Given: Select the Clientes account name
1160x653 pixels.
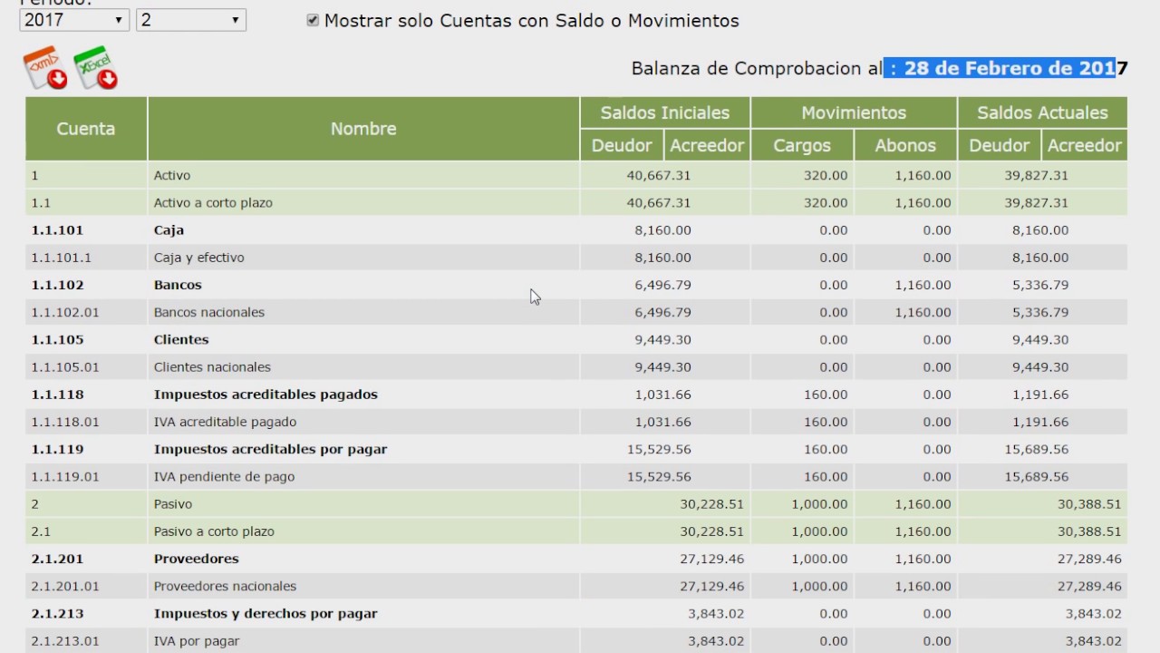Looking at the screenshot, I should 181,339.
